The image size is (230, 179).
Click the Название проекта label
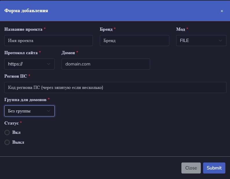click(x=23, y=29)
